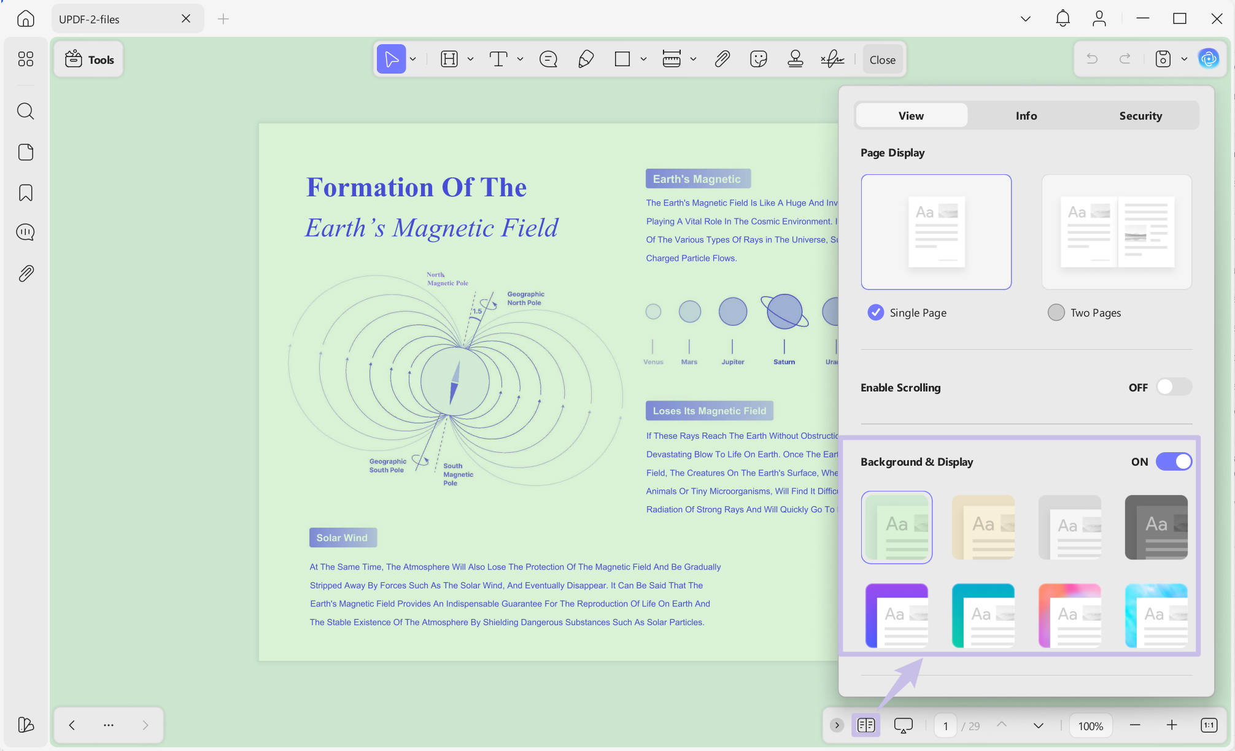The width and height of the screenshot is (1235, 751).
Task: Choose the dark gray background swatch
Action: pyautogui.click(x=1156, y=527)
